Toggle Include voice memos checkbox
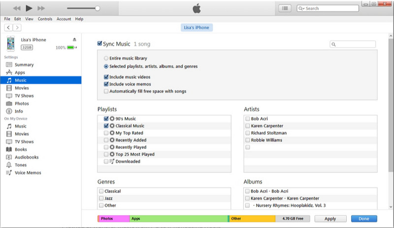 point(106,84)
